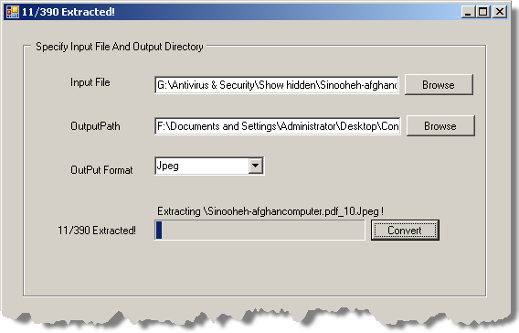The height and width of the screenshot is (333, 519).
Task: Click the Convert button
Action: click(x=405, y=231)
